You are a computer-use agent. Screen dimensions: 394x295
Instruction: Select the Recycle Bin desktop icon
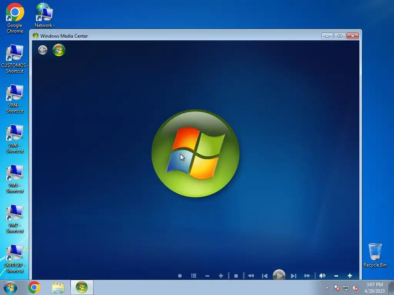coord(375,255)
